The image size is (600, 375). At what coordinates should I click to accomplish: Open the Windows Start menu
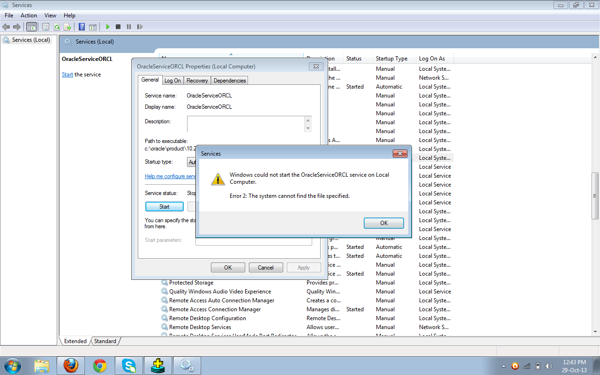(12, 365)
